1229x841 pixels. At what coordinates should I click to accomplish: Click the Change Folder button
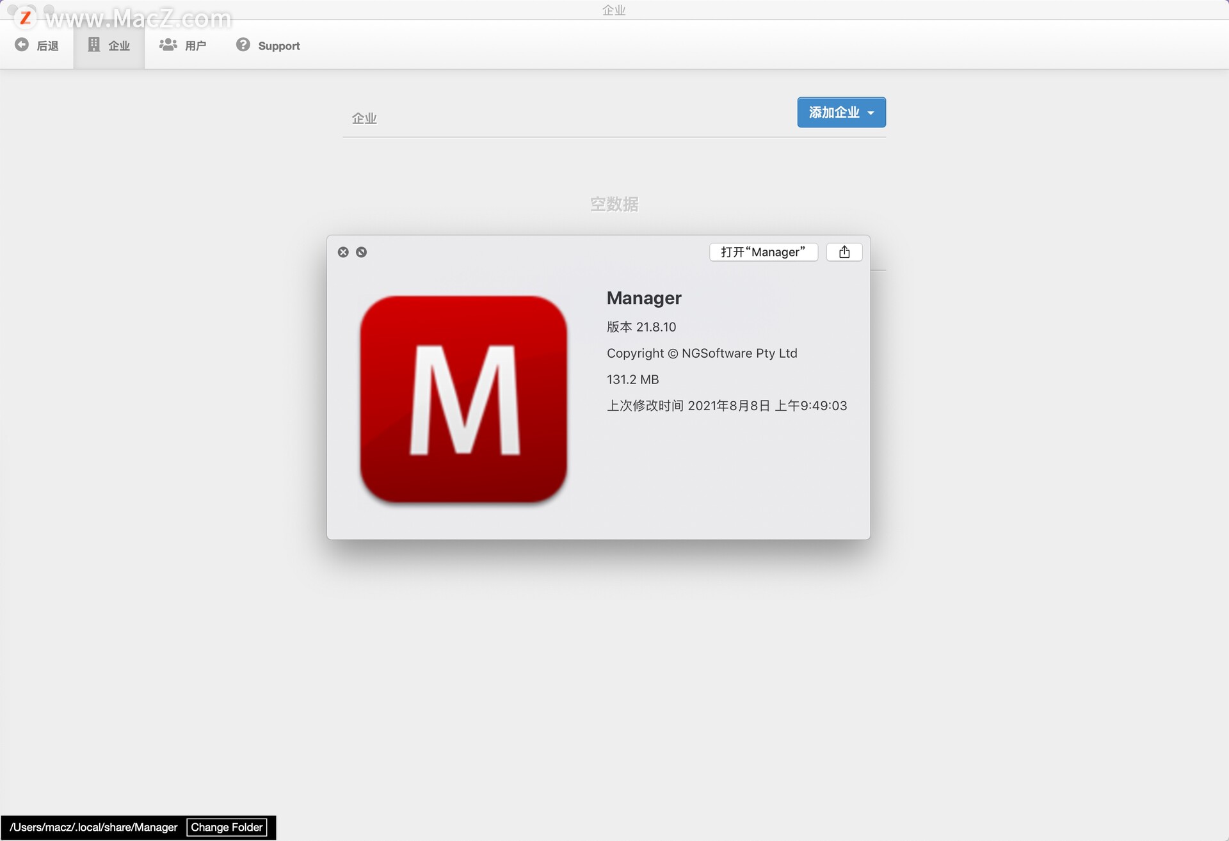[227, 827]
